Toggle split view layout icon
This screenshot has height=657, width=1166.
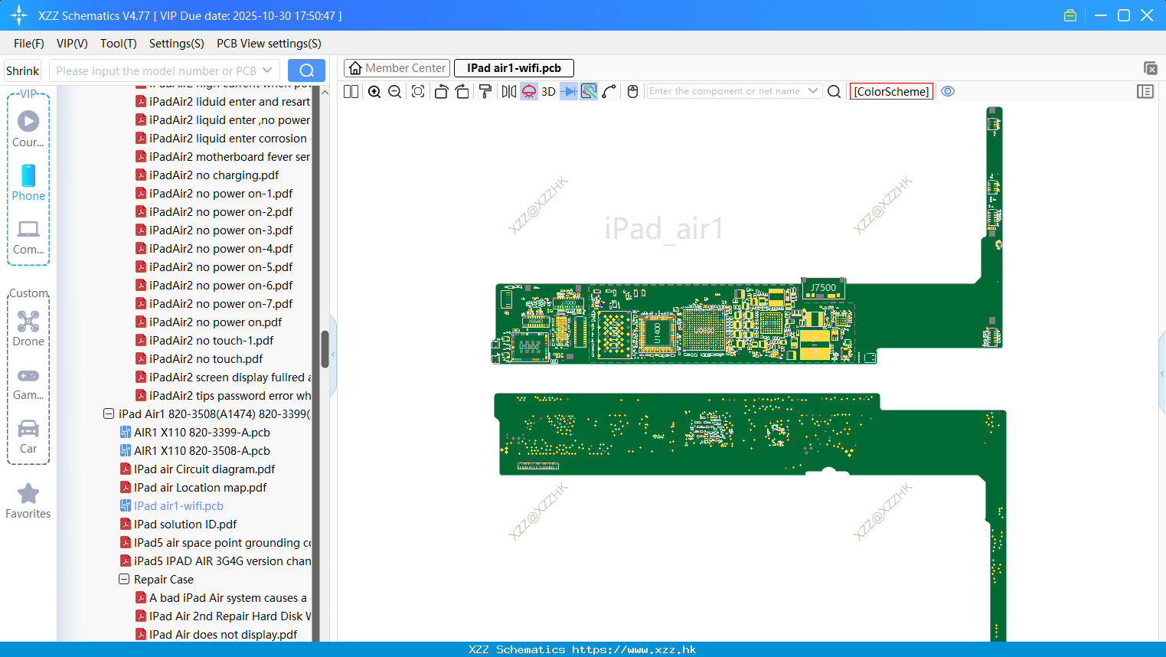[351, 91]
